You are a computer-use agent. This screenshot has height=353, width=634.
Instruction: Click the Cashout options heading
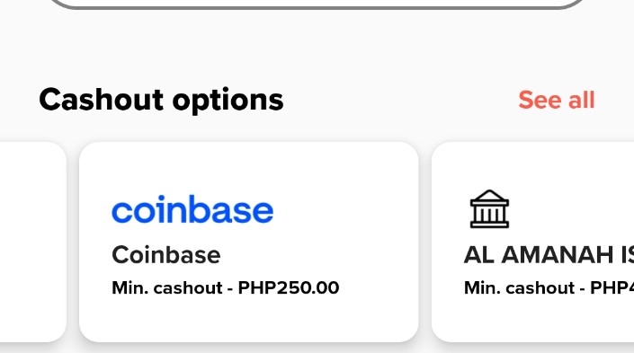tap(161, 101)
